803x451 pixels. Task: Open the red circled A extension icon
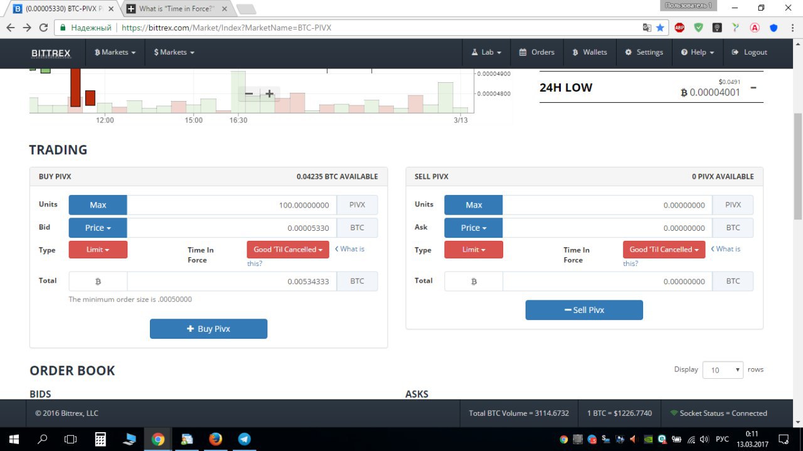755,28
